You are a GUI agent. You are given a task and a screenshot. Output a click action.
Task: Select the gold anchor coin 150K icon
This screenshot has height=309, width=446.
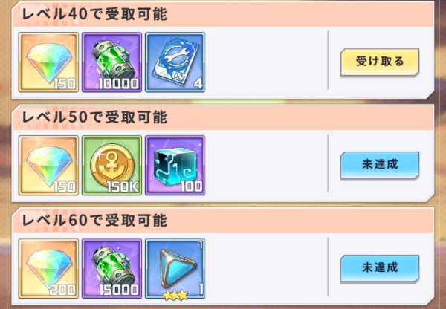coord(111,166)
